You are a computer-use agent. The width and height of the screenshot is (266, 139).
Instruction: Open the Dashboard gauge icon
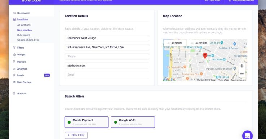tap(14, 13)
